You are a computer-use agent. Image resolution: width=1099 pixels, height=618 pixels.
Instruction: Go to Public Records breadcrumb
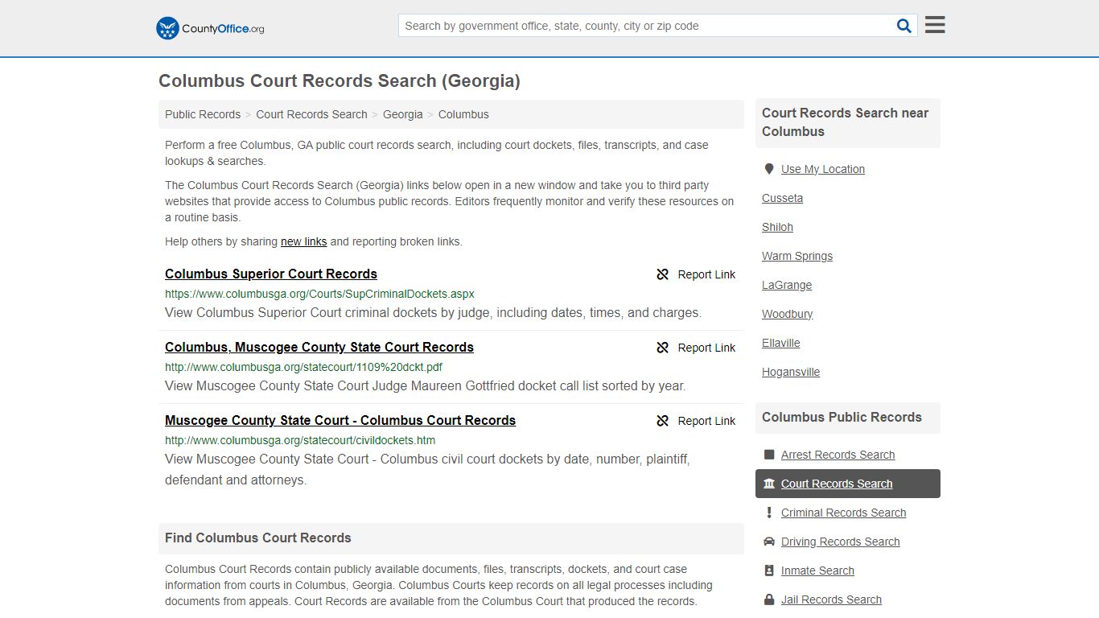pos(203,114)
